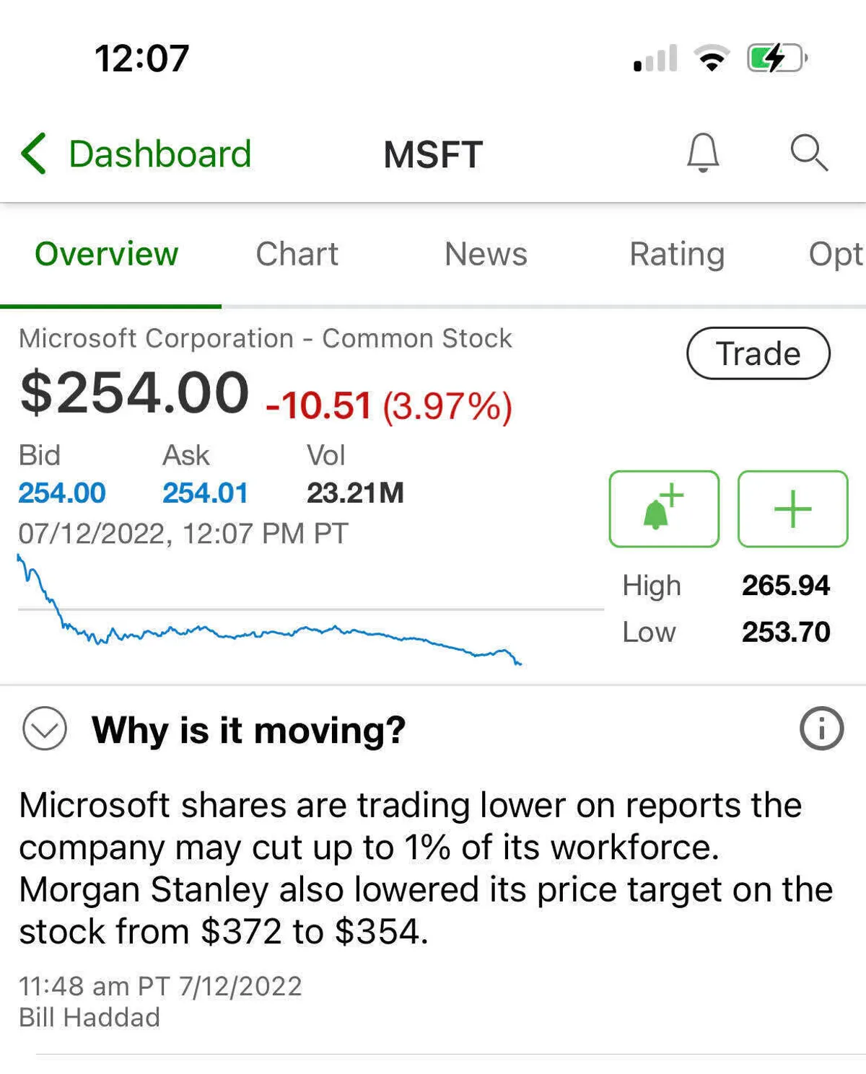This screenshot has height=1074, width=866.
Task: Select the Overview tab
Action: (x=107, y=254)
